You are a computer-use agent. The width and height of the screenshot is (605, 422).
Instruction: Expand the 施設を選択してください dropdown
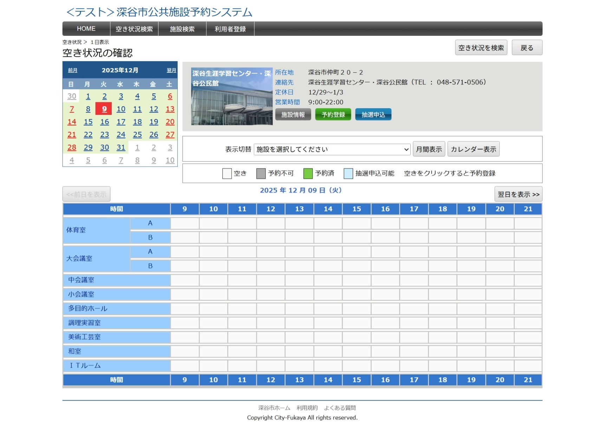tap(332, 149)
